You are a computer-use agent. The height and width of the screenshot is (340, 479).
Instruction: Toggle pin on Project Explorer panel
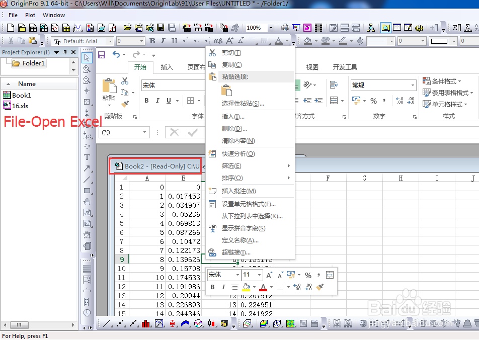click(65, 52)
